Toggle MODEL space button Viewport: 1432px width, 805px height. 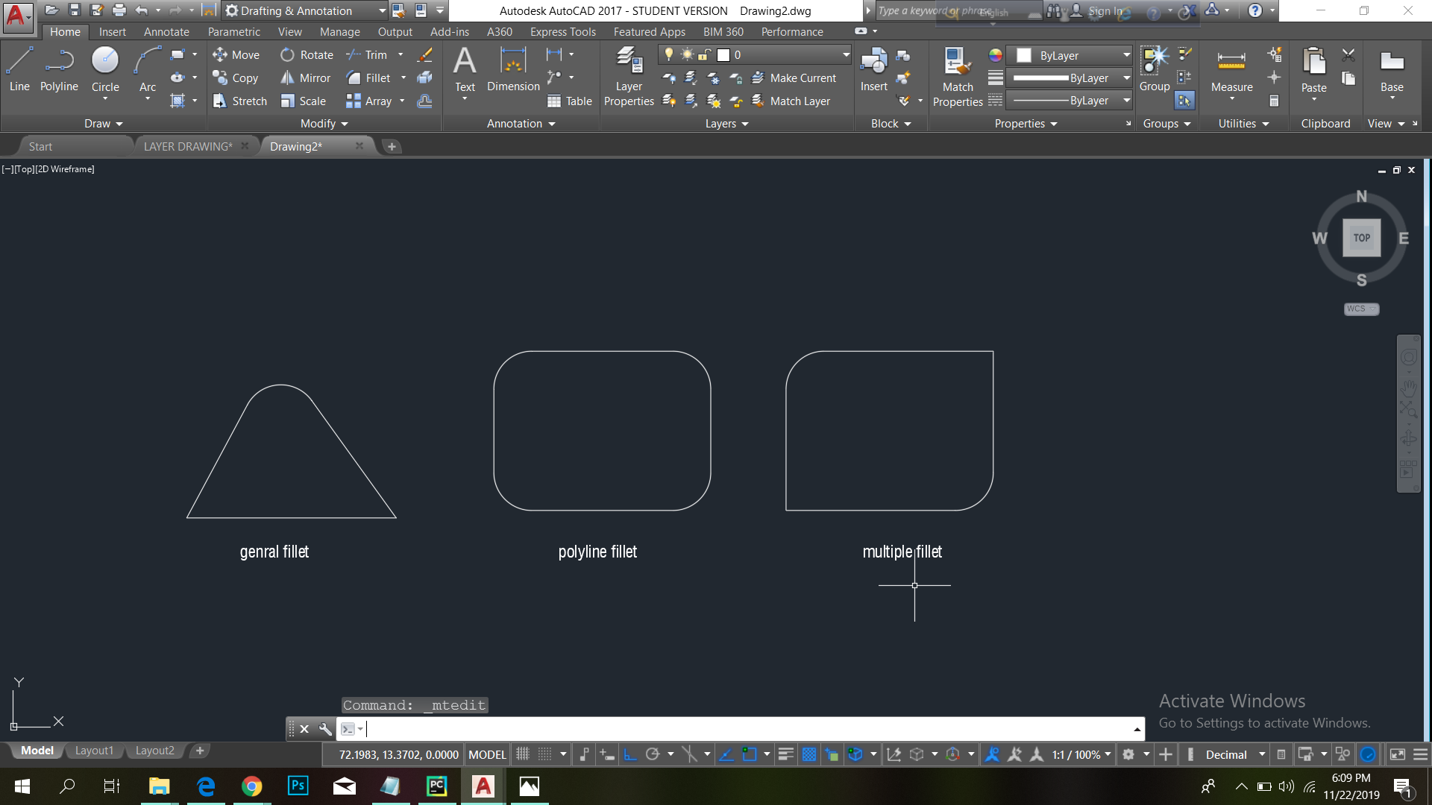click(x=487, y=754)
